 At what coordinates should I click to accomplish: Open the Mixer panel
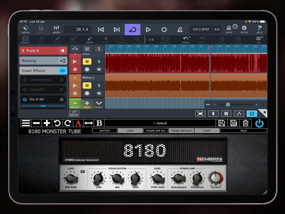(x=56, y=30)
